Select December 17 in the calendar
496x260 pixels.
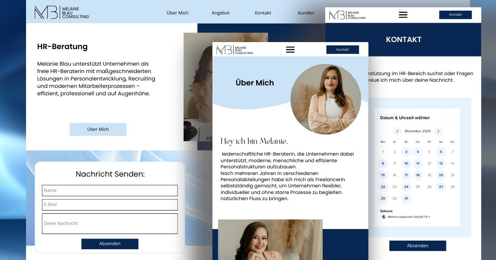point(406,175)
